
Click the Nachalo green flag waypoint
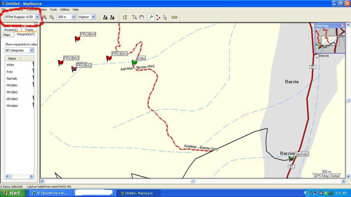click(291, 159)
